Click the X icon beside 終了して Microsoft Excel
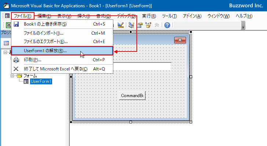Image resolution: width=267 pixels, height=146 pixels. 16,69
